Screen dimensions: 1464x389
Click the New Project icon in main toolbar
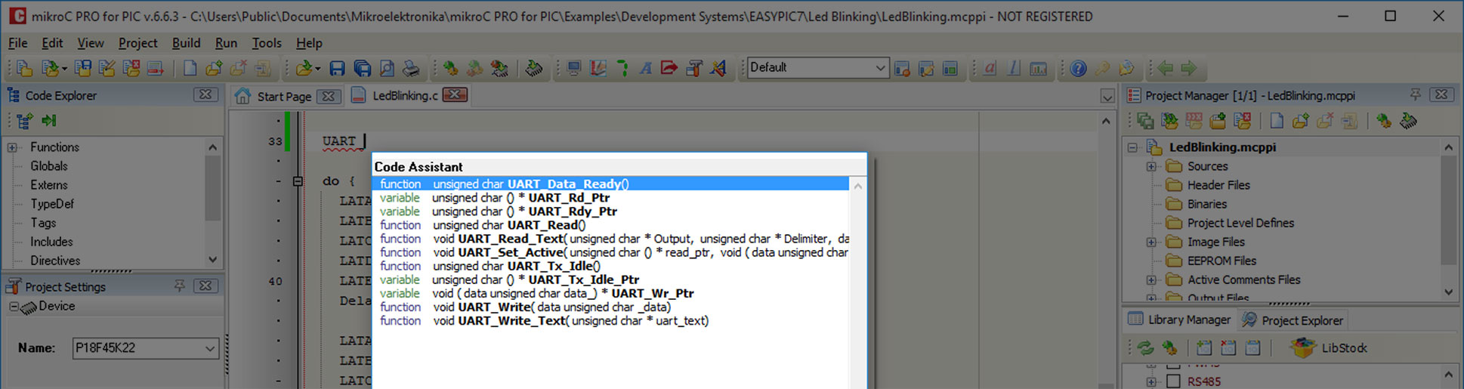point(24,69)
